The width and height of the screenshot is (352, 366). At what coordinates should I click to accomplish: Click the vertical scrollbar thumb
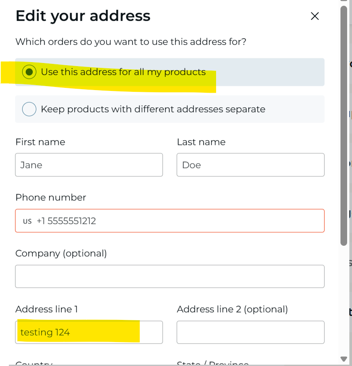coord(344,126)
